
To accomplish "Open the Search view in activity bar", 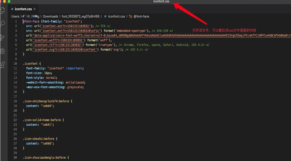I will 3,24.
